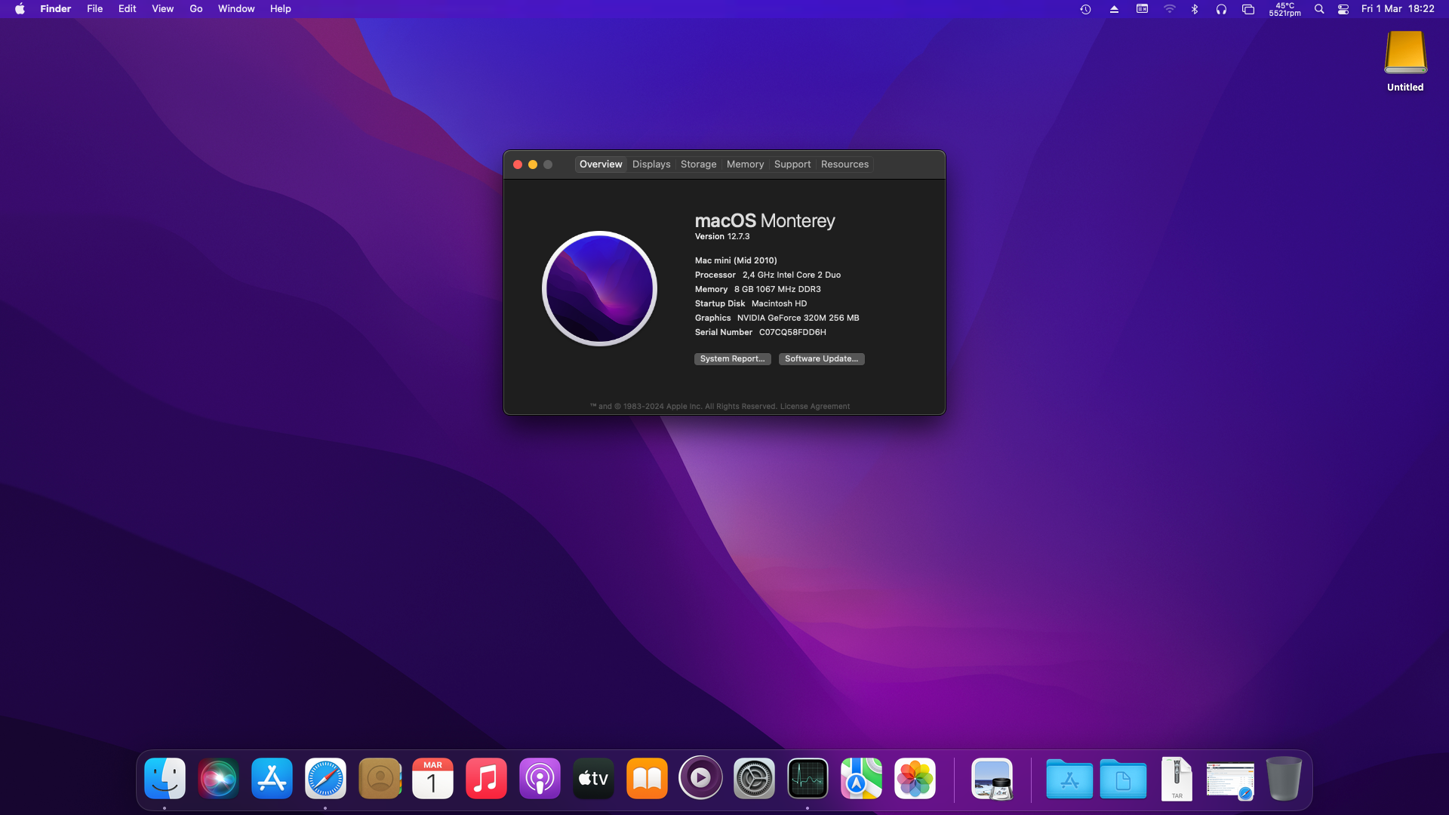
Task: Click the date and time clock
Action: [1398, 9]
